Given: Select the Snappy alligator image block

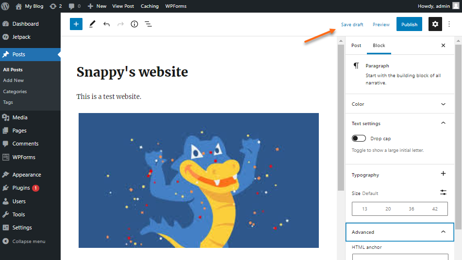Looking at the screenshot, I should click(198, 180).
